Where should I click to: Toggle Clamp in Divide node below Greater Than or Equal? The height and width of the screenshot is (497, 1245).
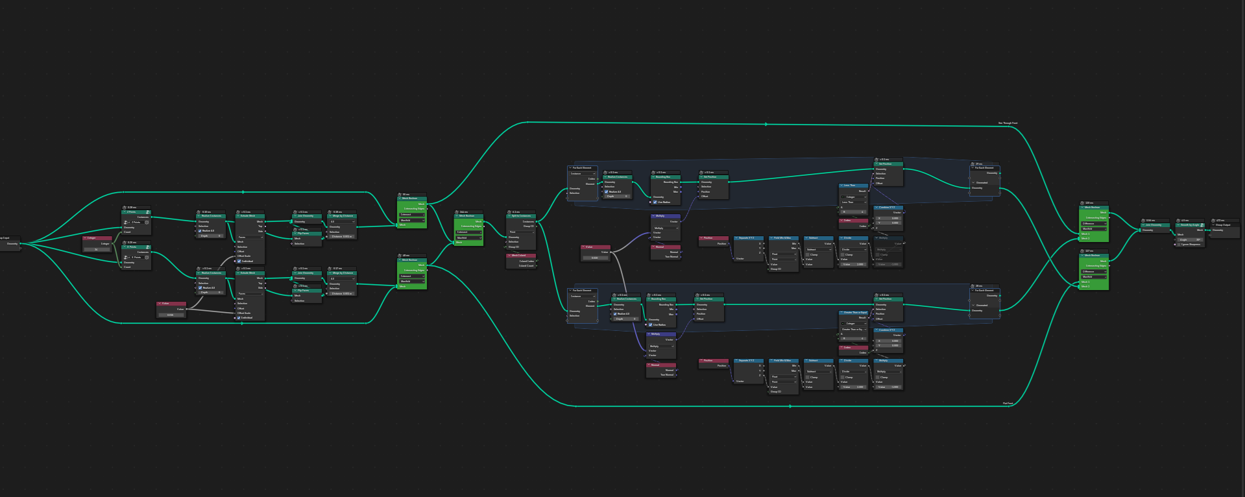tap(843, 377)
